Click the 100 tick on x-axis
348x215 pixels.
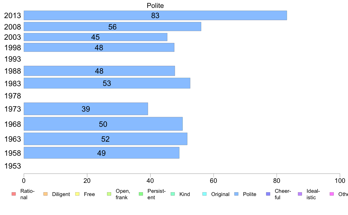(340, 181)
